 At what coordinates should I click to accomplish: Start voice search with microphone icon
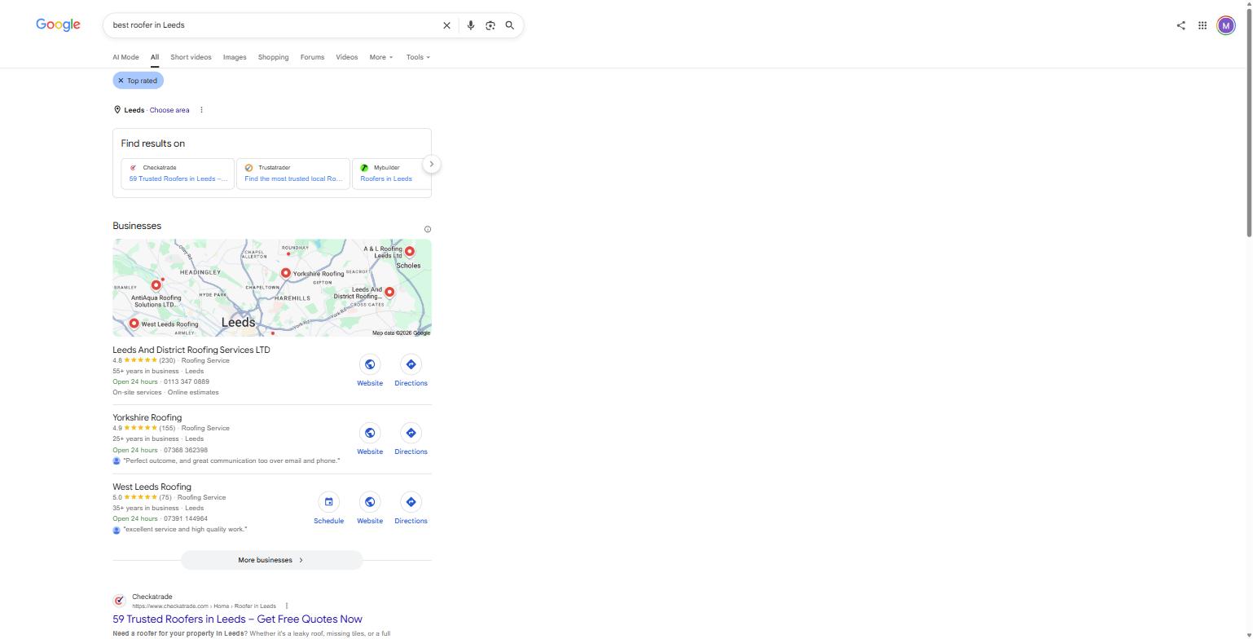470,25
